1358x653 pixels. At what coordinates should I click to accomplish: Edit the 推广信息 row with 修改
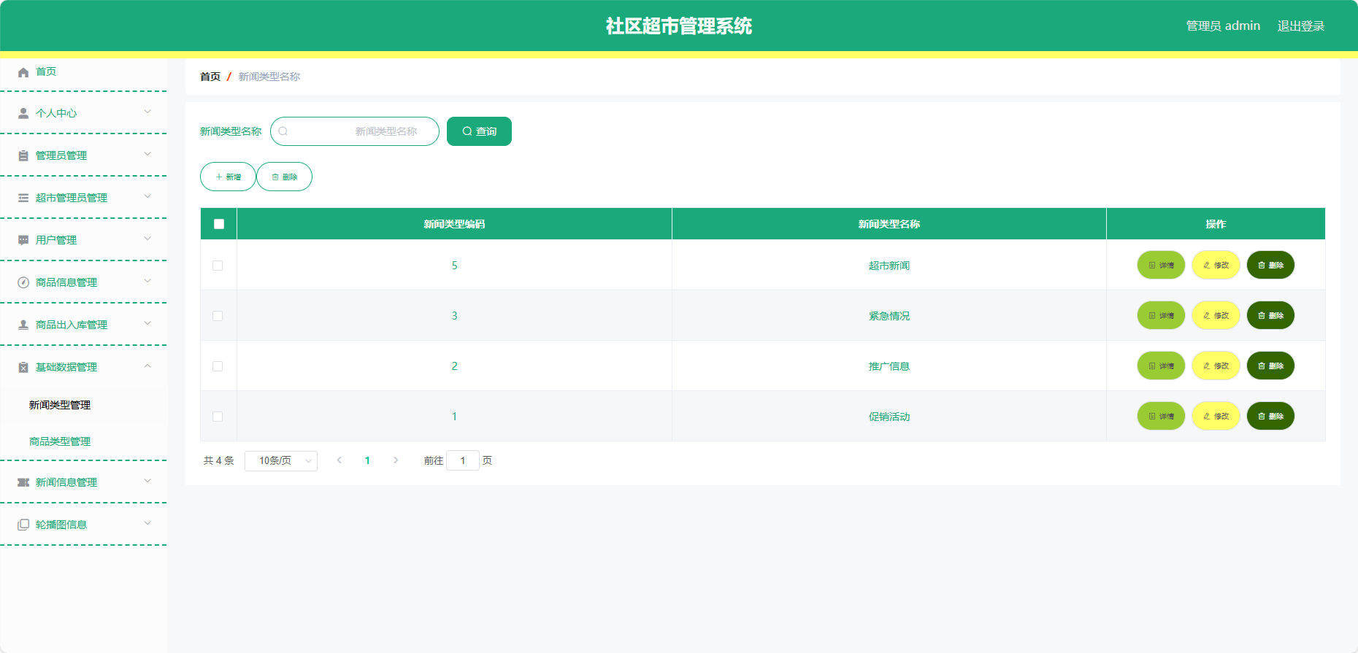tap(1216, 366)
